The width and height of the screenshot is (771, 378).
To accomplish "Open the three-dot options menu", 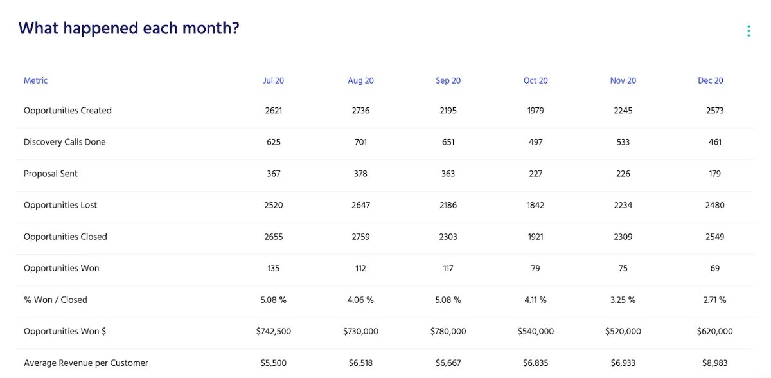I will tap(749, 31).
